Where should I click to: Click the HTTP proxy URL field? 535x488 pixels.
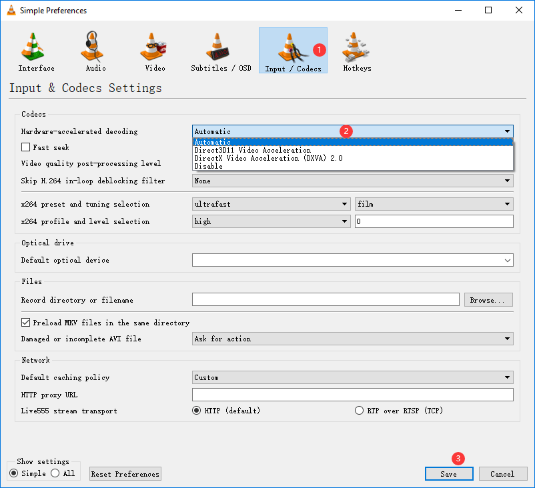click(x=352, y=395)
